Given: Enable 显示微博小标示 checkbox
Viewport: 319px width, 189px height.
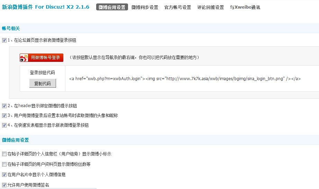Looking at the screenshot, I should [x=4, y=154].
